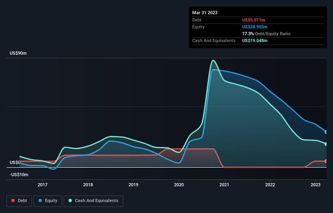Click the -US$10m axis label
This screenshot has width=333, height=213.
coord(19,175)
